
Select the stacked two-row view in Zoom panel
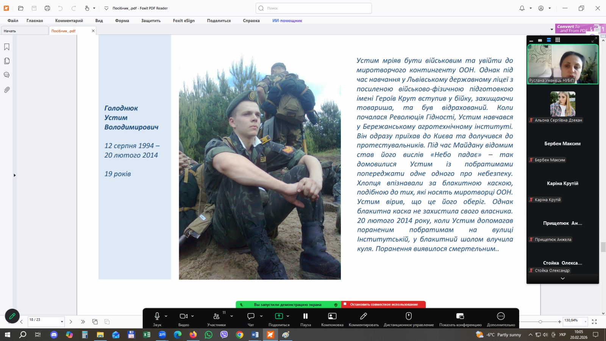coord(548,40)
